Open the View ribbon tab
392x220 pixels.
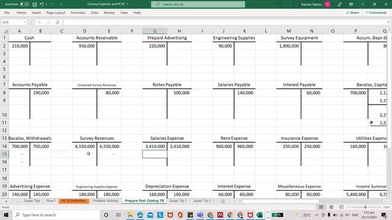coord(124,12)
